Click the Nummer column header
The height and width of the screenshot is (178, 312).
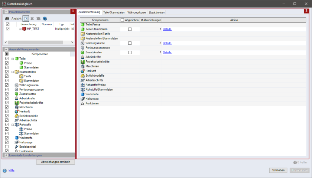[47, 24]
